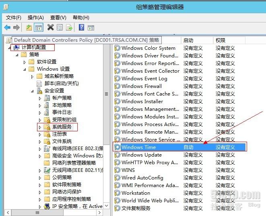Select the 网络列表管理器策略 tree item
The height and width of the screenshot is (216, 266).
pyautogui.click(x=74, y=163)
